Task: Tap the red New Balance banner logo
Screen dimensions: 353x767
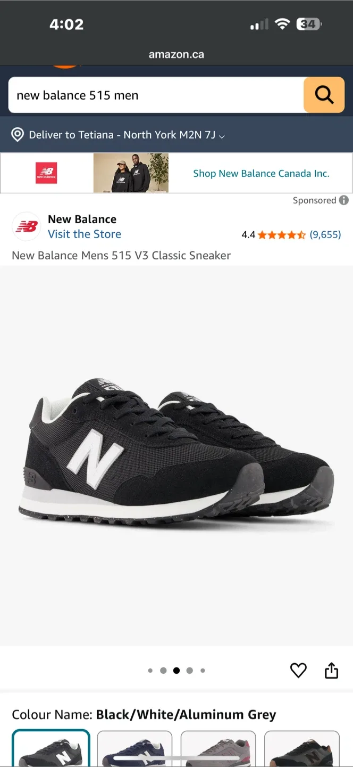Action: [x=46, y=173]
